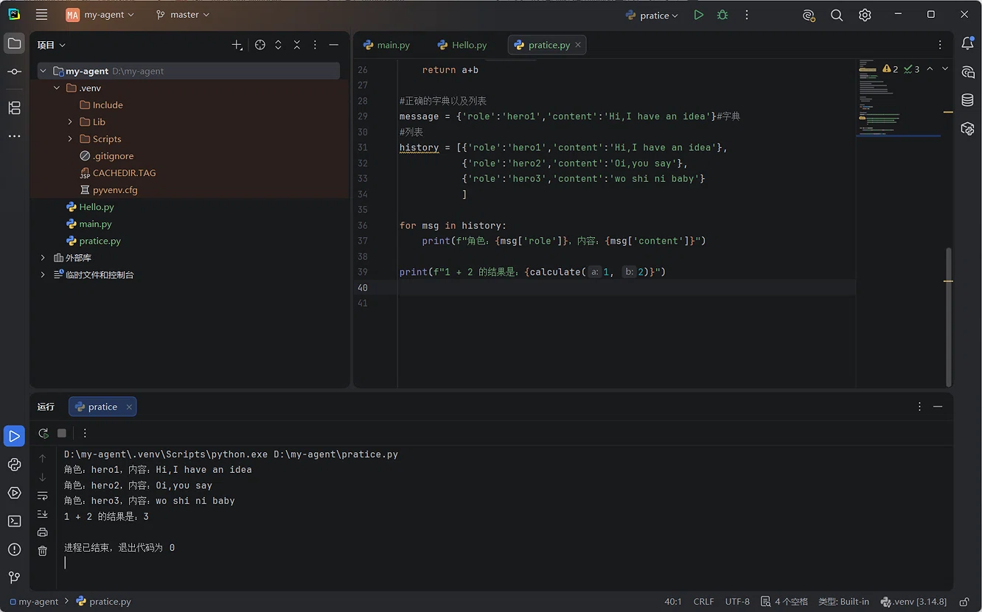
Task: Open the Terminal tool window
Action: click(x=14, y=521)
